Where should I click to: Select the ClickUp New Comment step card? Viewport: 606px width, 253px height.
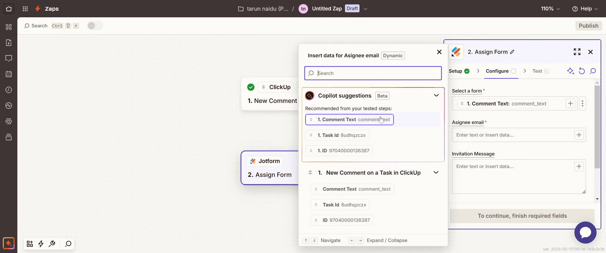pyautogui.click(x=270, y=94)
